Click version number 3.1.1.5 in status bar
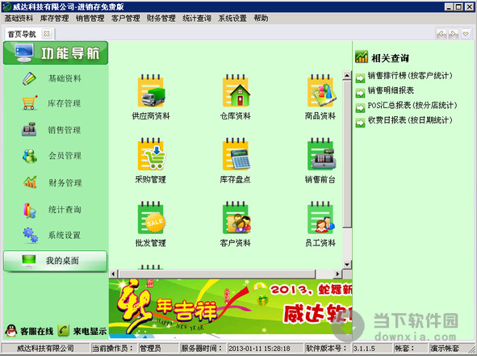The width and height of the screenshot is (477, 356). coord(372,348)
